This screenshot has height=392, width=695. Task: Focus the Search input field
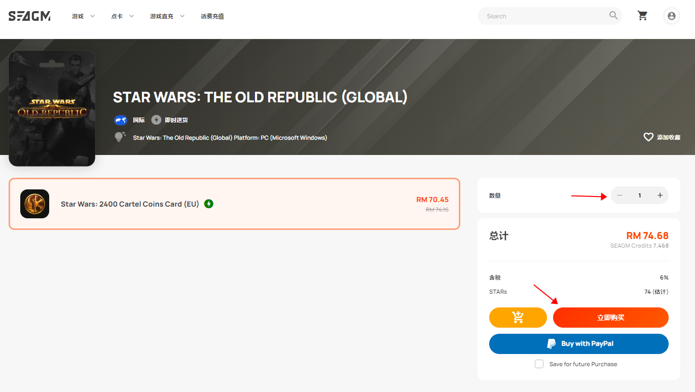coord(545,16)
